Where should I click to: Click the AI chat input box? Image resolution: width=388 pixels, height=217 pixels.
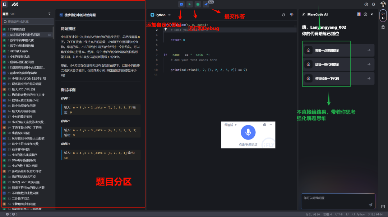point(338,201)
